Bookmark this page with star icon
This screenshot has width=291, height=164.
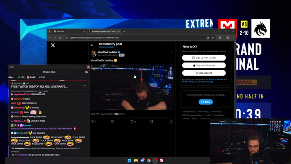213,38
